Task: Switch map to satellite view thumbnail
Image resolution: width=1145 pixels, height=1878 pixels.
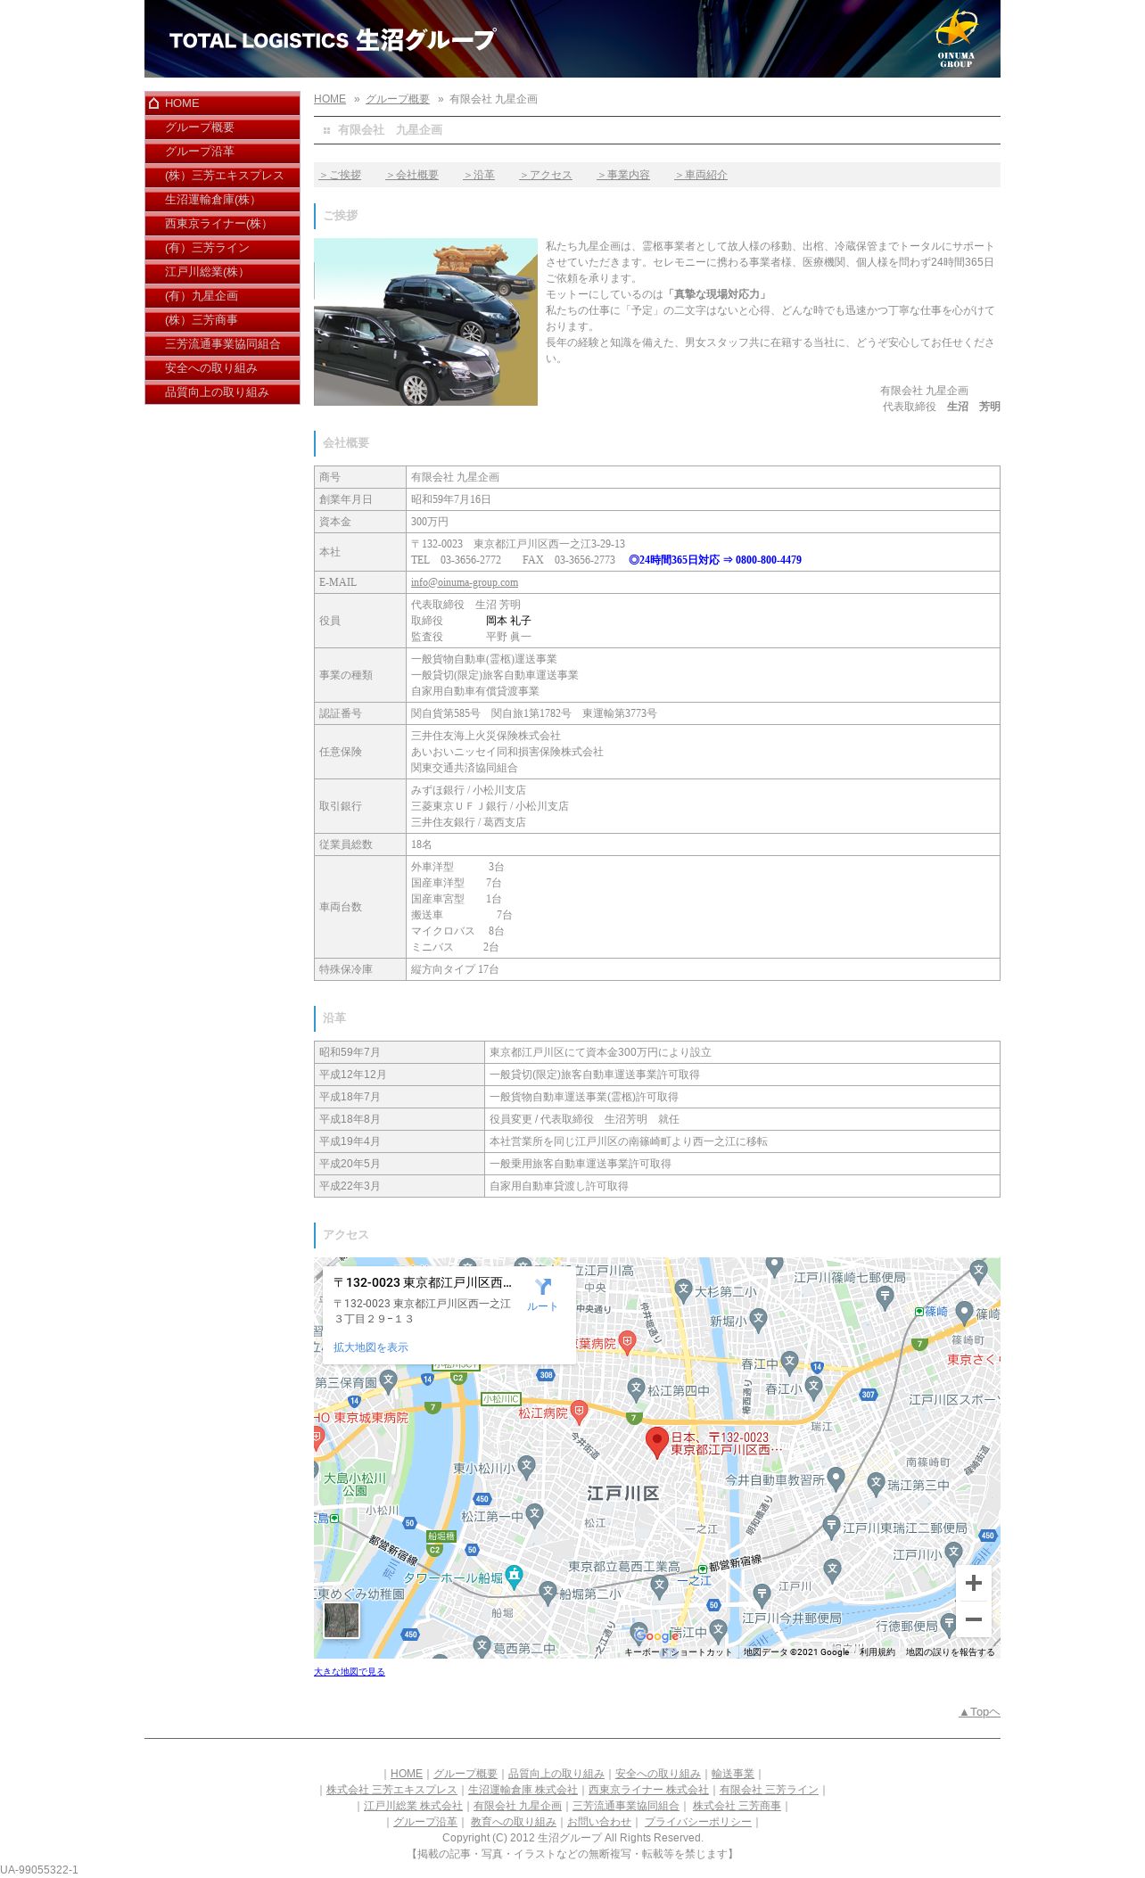Action: pyautogui.click(x=342, y=1620)
